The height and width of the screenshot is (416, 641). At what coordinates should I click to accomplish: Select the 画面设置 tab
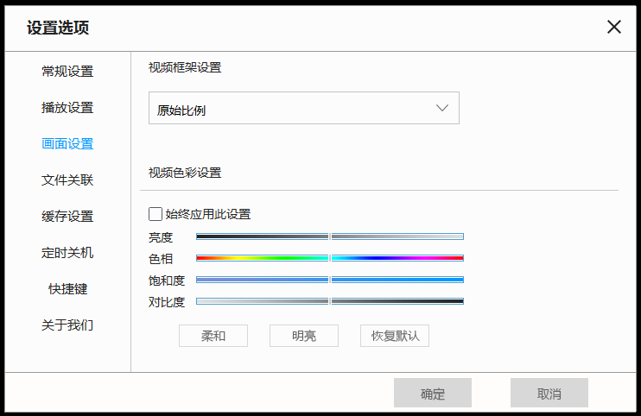[67, 144]
